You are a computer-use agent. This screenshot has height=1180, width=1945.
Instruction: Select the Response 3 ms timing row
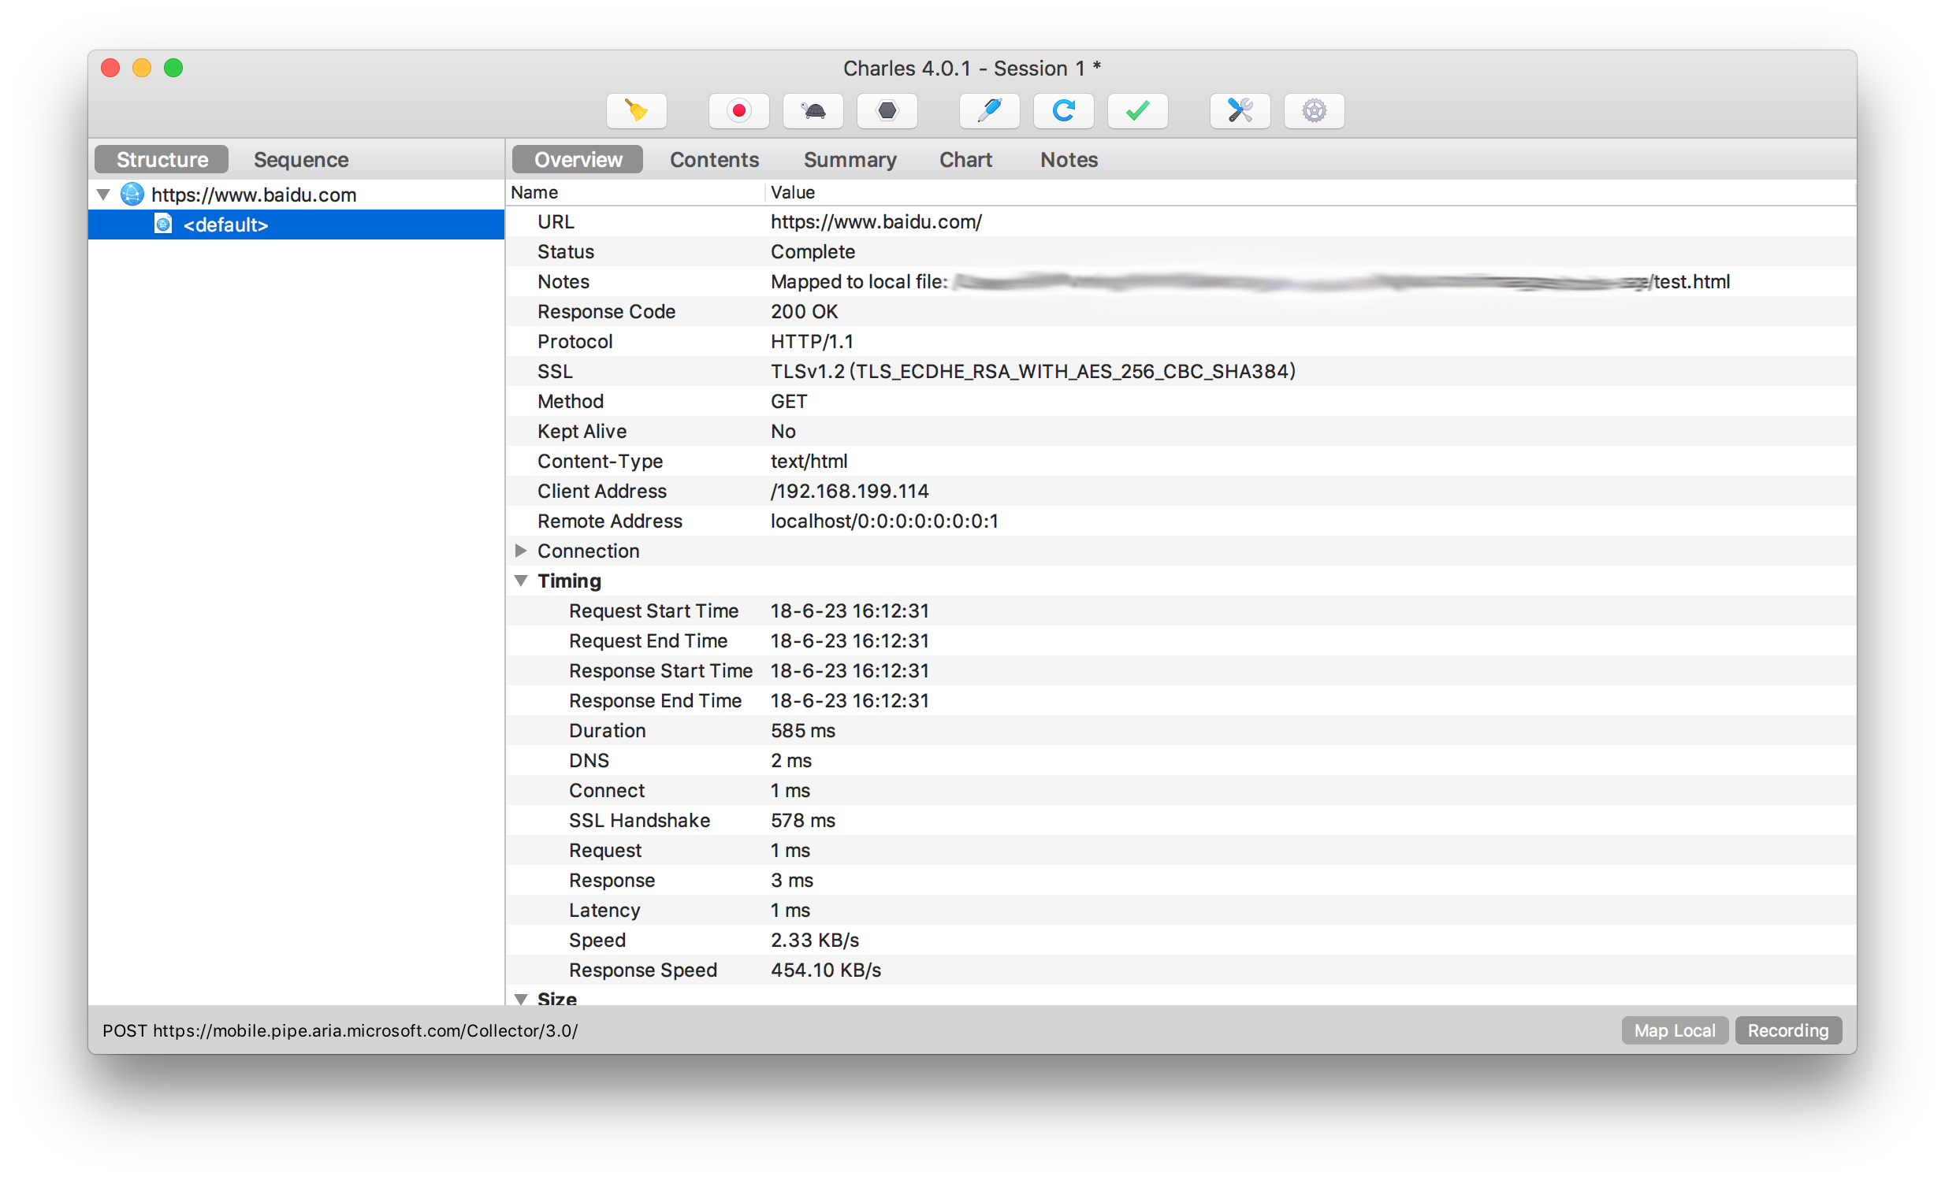point(1181,880)
